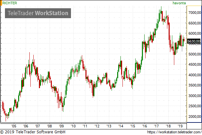202x135 pixels.
Task: Click the '14 year label on time axis
Action: pos(121,126)
